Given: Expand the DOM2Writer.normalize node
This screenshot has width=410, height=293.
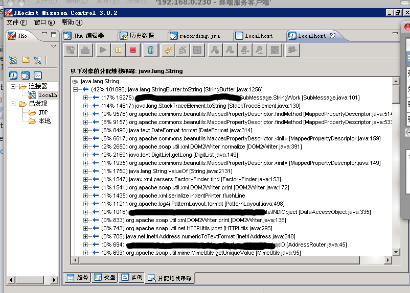Looking at the screenshot, I should (x=85, y=146).
